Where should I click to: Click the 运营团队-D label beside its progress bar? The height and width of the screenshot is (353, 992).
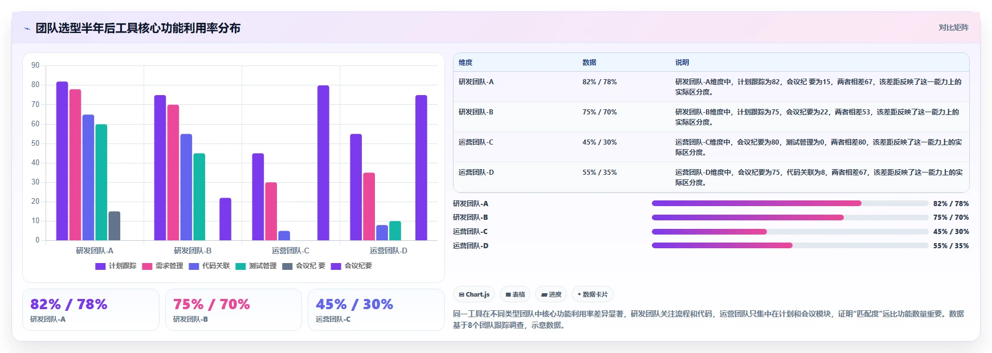click(x=471, y=246)
